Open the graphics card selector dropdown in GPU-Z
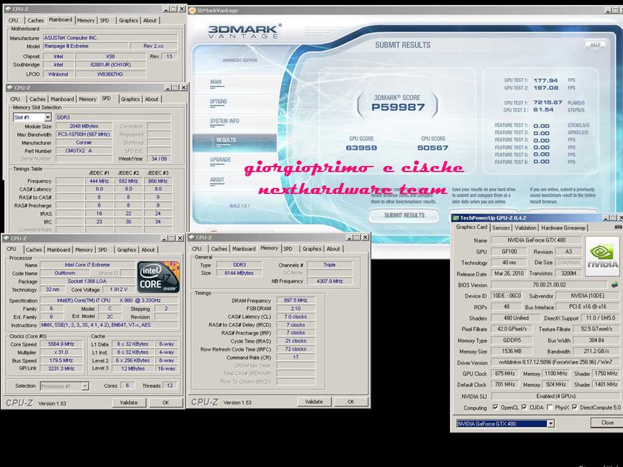 (x=551, y=424)
